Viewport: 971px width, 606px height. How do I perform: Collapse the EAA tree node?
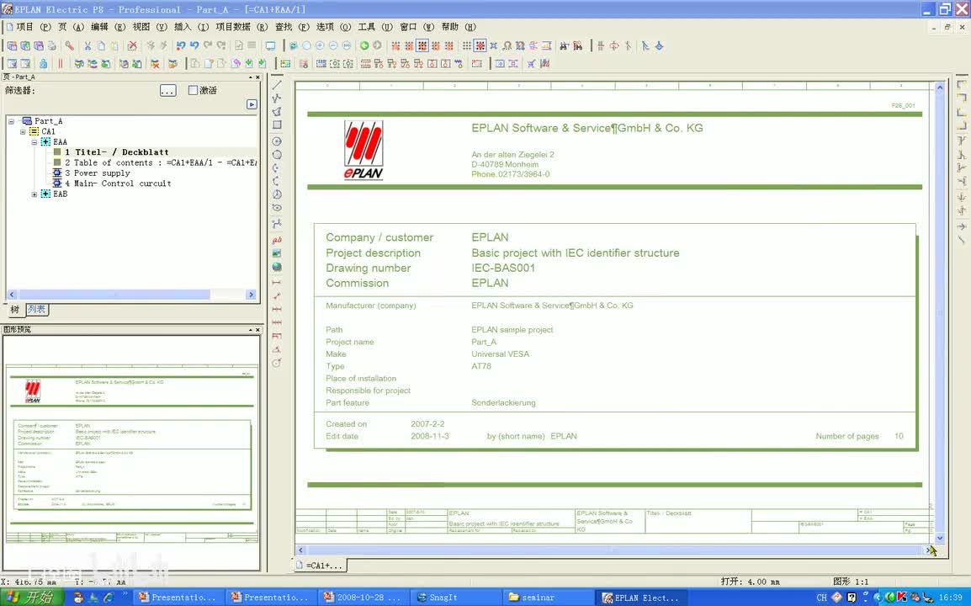34,142
